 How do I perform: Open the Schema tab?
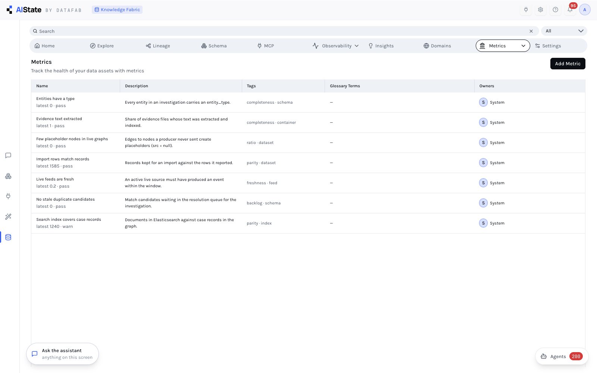click(x=214, y=46)
